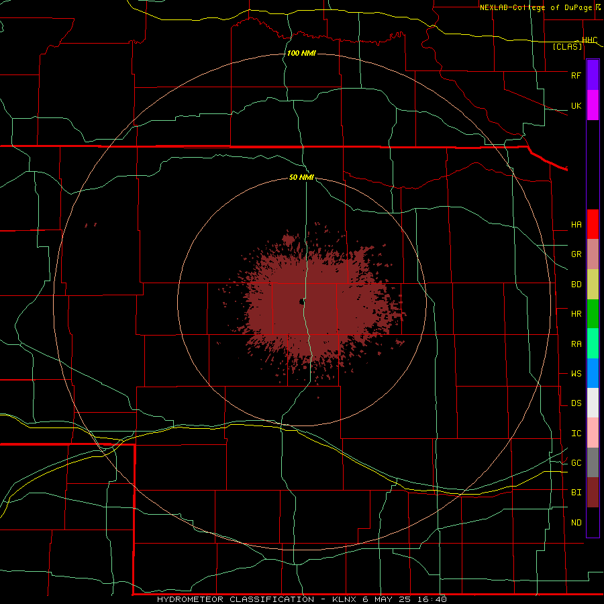Image resolution: width=604 pixels, height=604 pixels.
Task: Click the HR green legend swatch
Action: coord(593,314)
